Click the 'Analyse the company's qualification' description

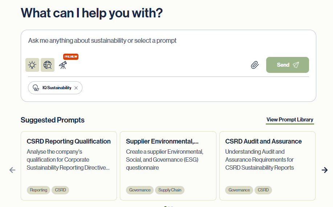tap(68, 160)
